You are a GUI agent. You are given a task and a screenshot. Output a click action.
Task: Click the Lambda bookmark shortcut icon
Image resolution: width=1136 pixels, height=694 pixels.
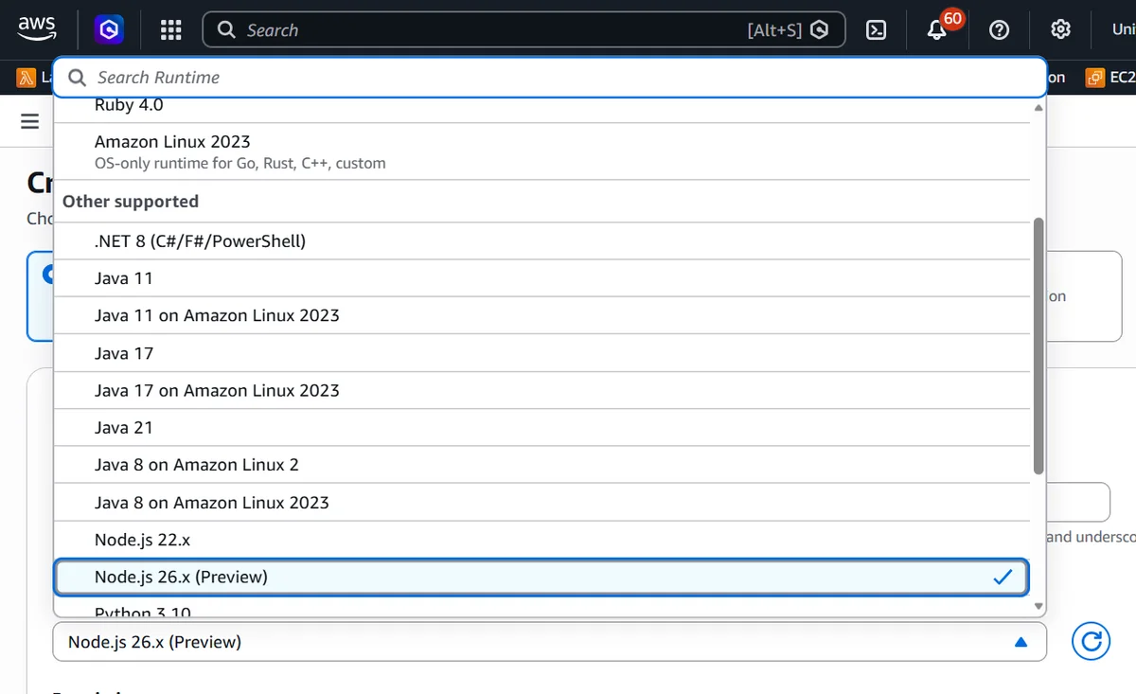click(x=27, y=78)
